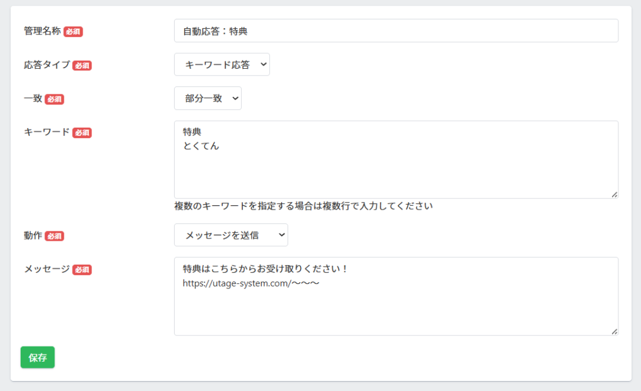Click the 応答タイプ field label
Image resolution: width=641 pixels, height=391 pixels.
(47, 64)
